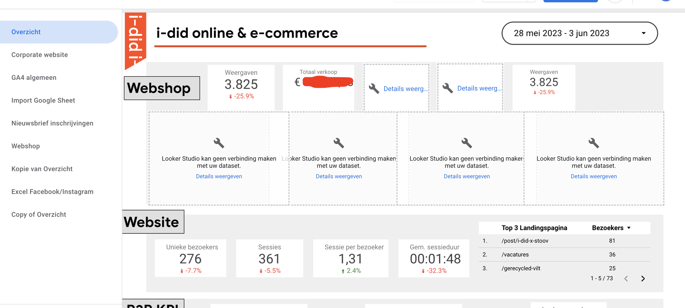Viewport: 685px width, 308px height.
Task: Click visitor count 36 in table
Action: point(612,255)
